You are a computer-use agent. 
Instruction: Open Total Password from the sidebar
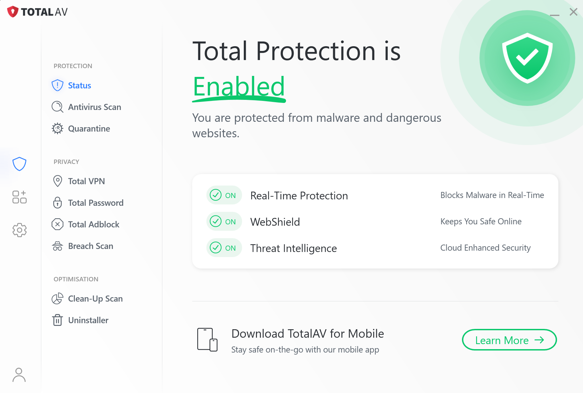96,203
